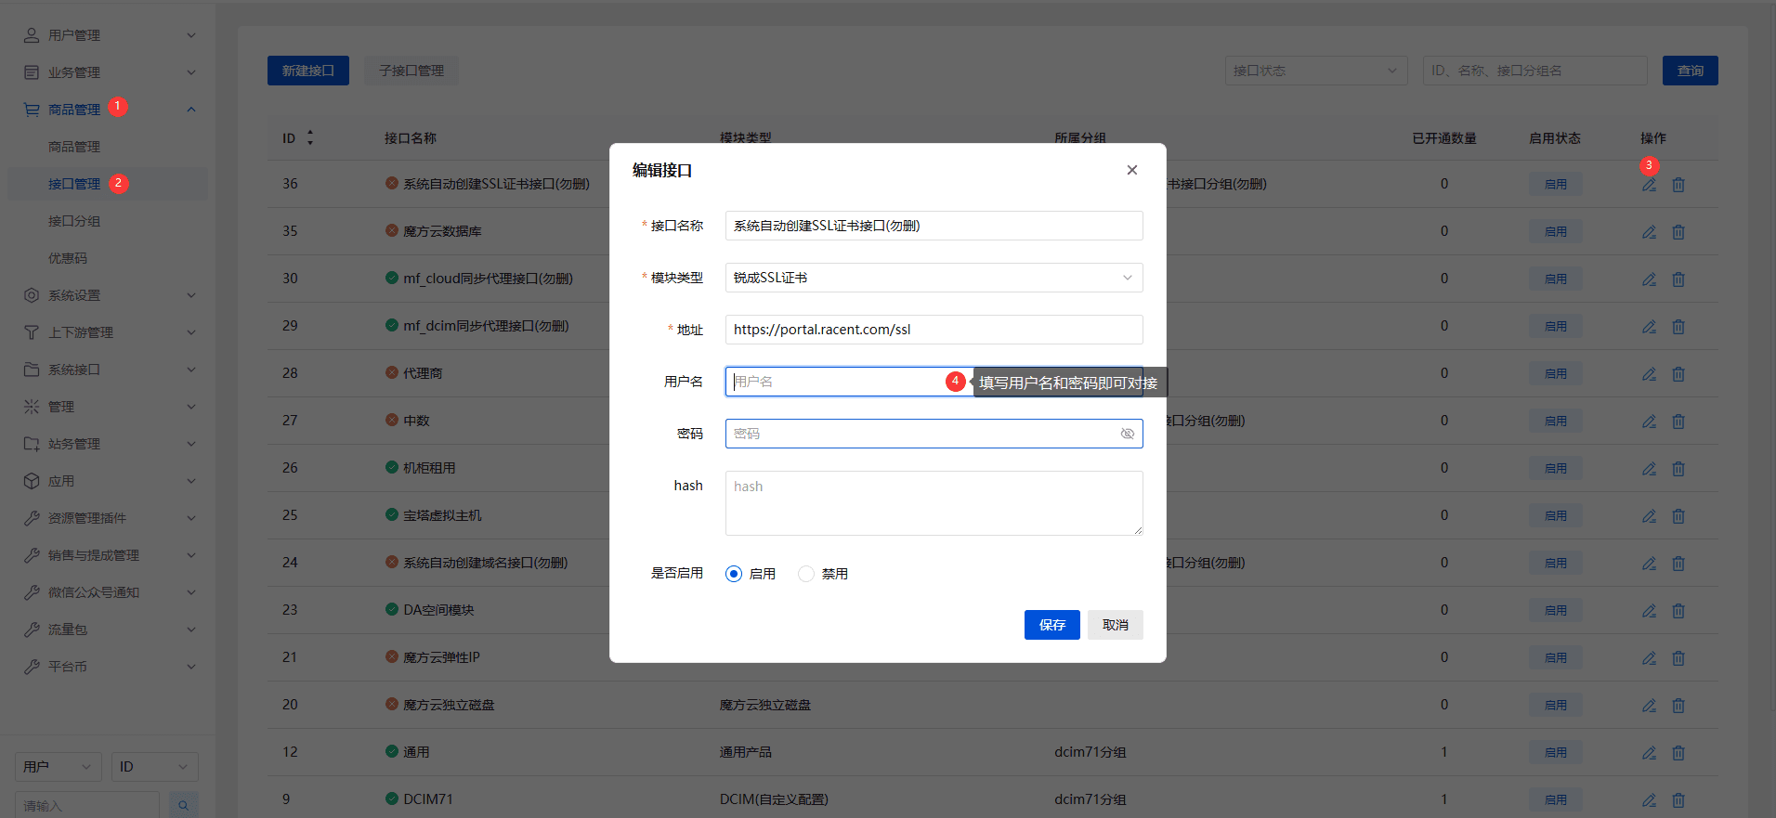
Task: Click 站务管理 icon in sidebar
Action: [x=32, y=444]
